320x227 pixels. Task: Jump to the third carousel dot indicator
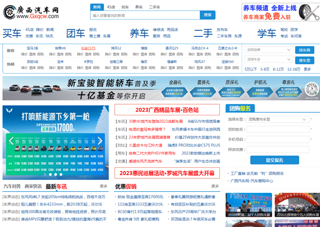coord(55,175)
